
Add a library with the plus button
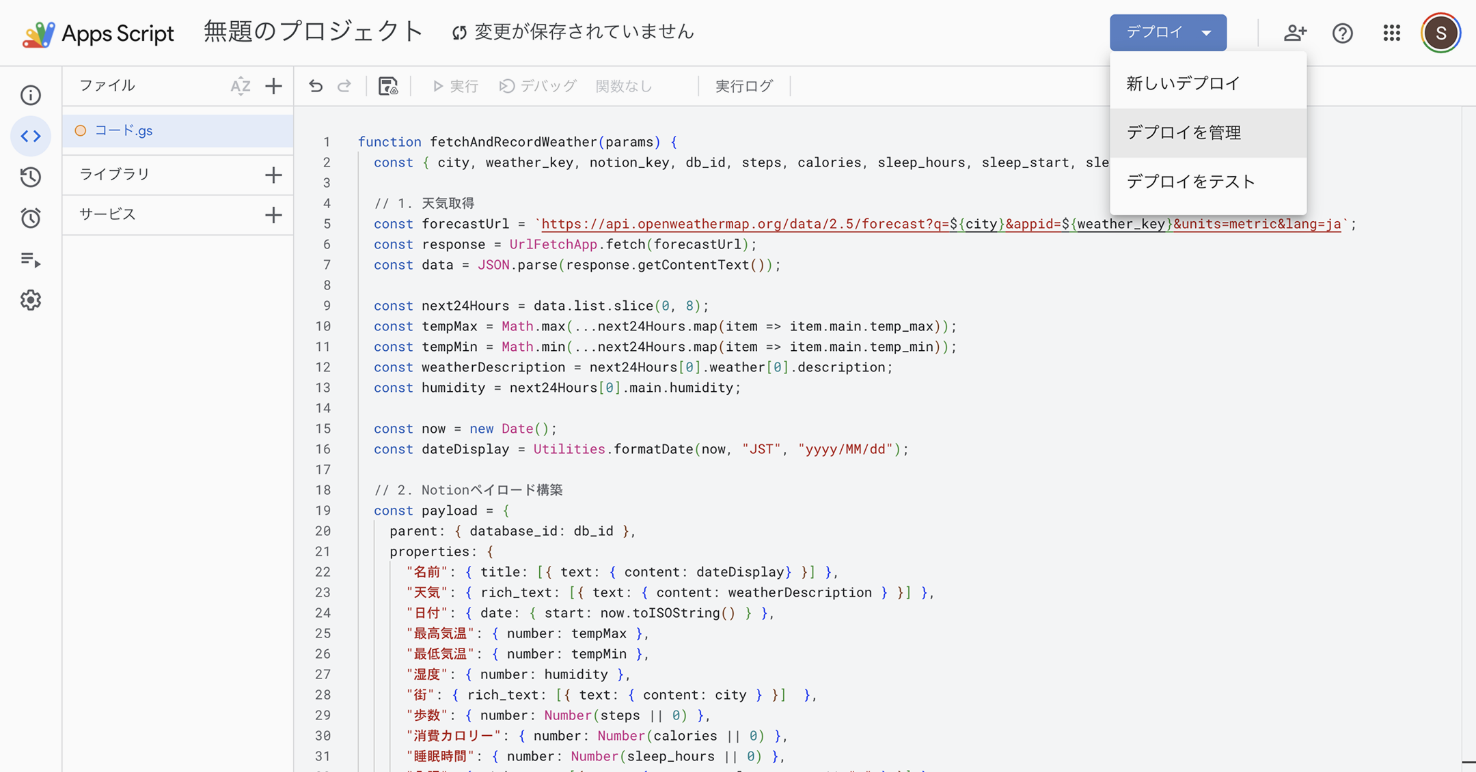click(273, 175)
